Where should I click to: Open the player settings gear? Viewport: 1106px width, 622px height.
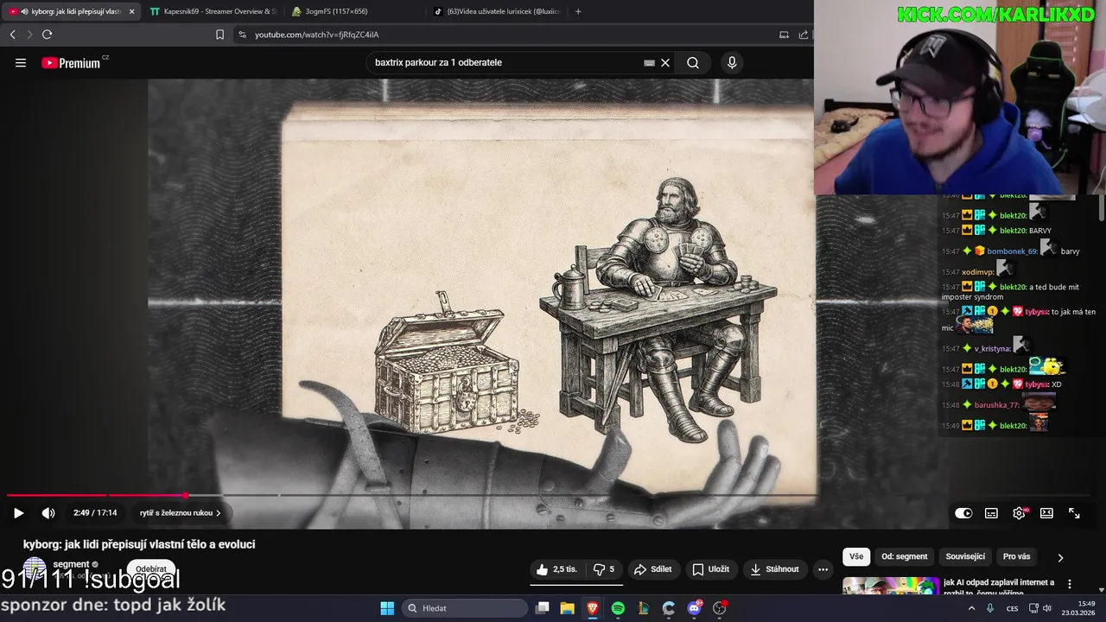(1020, 513)
